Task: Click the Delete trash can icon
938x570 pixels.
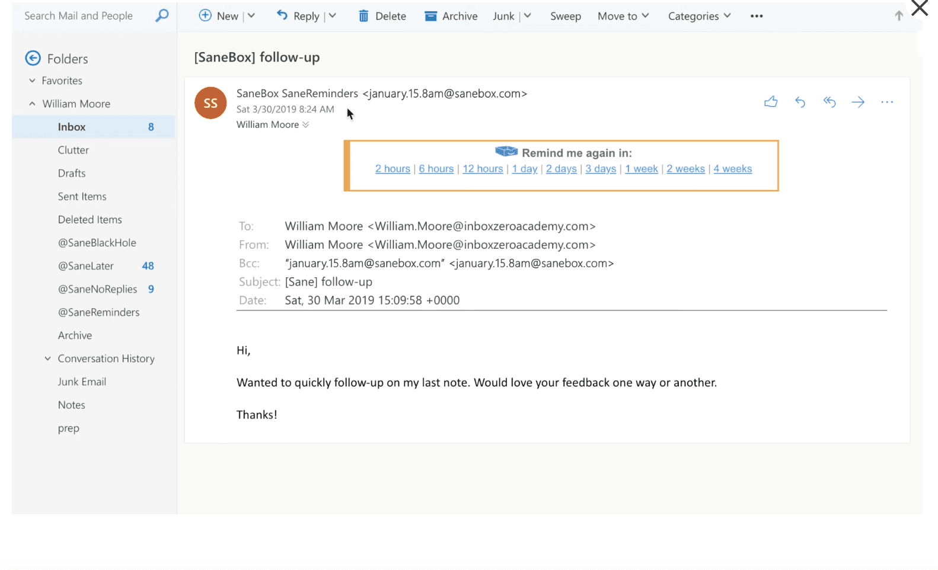Action: pyautogui.click(x=363, y=16)
